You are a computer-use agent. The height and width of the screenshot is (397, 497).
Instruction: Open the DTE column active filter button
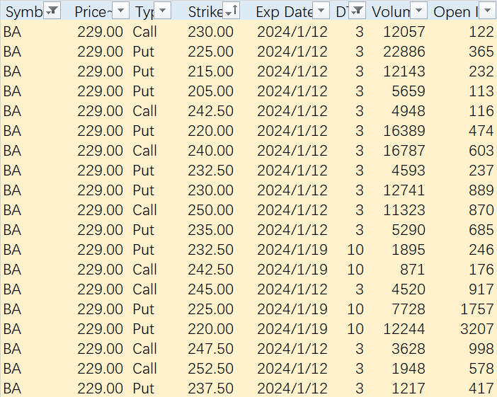point(357,11)
